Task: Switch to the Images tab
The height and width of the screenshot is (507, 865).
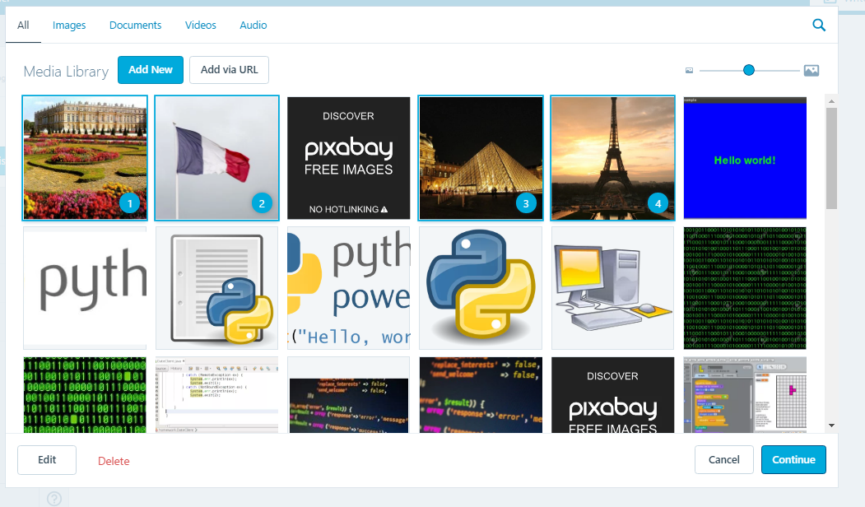Action: [69, 26]
